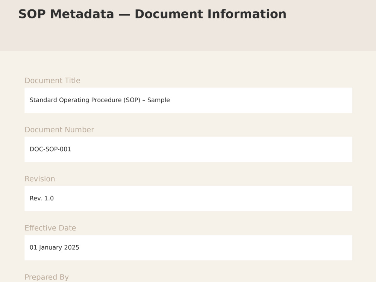Click into the Effective Date field

click(188, 248)
